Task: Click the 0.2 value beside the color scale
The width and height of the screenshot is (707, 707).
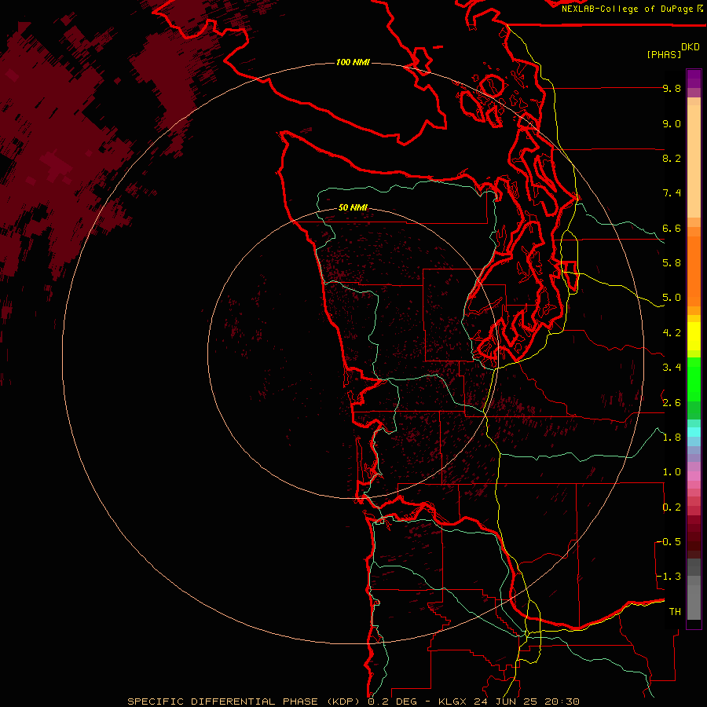Action: [672, 507]
